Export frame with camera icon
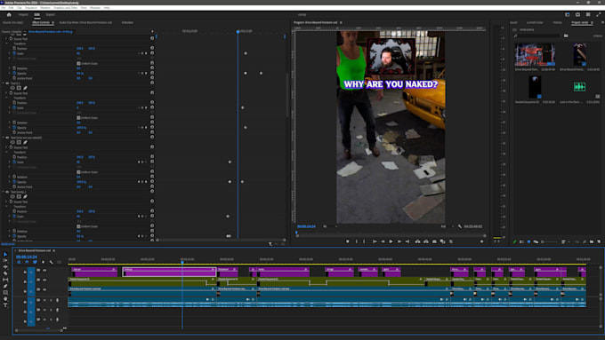 coord(434,241)
